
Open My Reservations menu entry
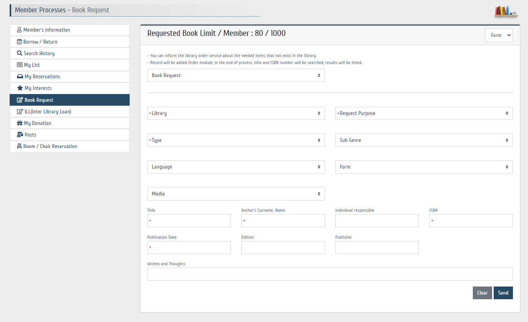(x=69, y=76)
